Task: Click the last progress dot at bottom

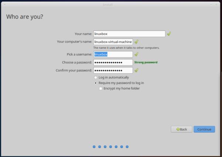Action: [127, 147]
